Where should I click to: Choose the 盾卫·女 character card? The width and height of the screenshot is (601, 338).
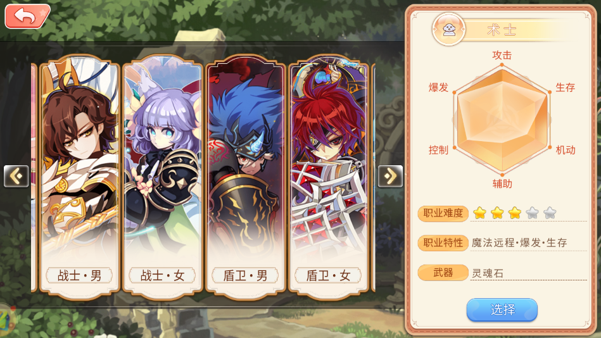click(328, 177)
